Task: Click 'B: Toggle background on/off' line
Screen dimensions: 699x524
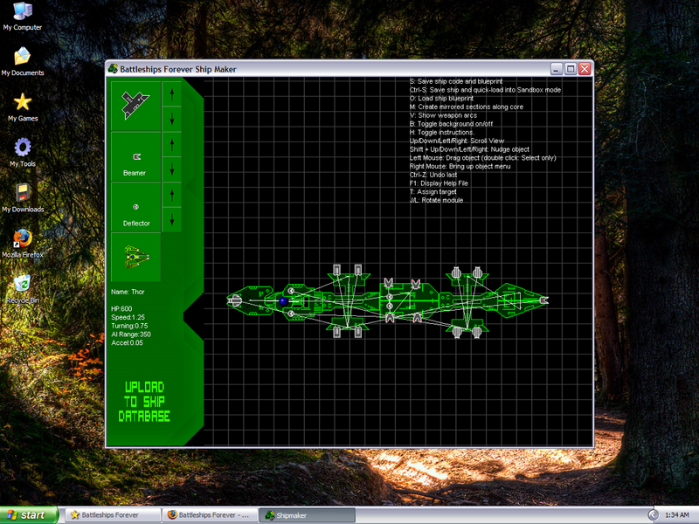Action: tap(451, 124)
